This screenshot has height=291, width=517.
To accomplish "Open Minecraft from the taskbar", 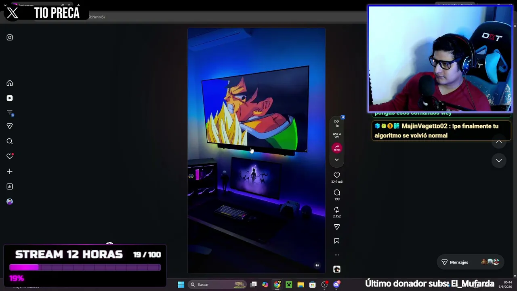I will point(289,285).
